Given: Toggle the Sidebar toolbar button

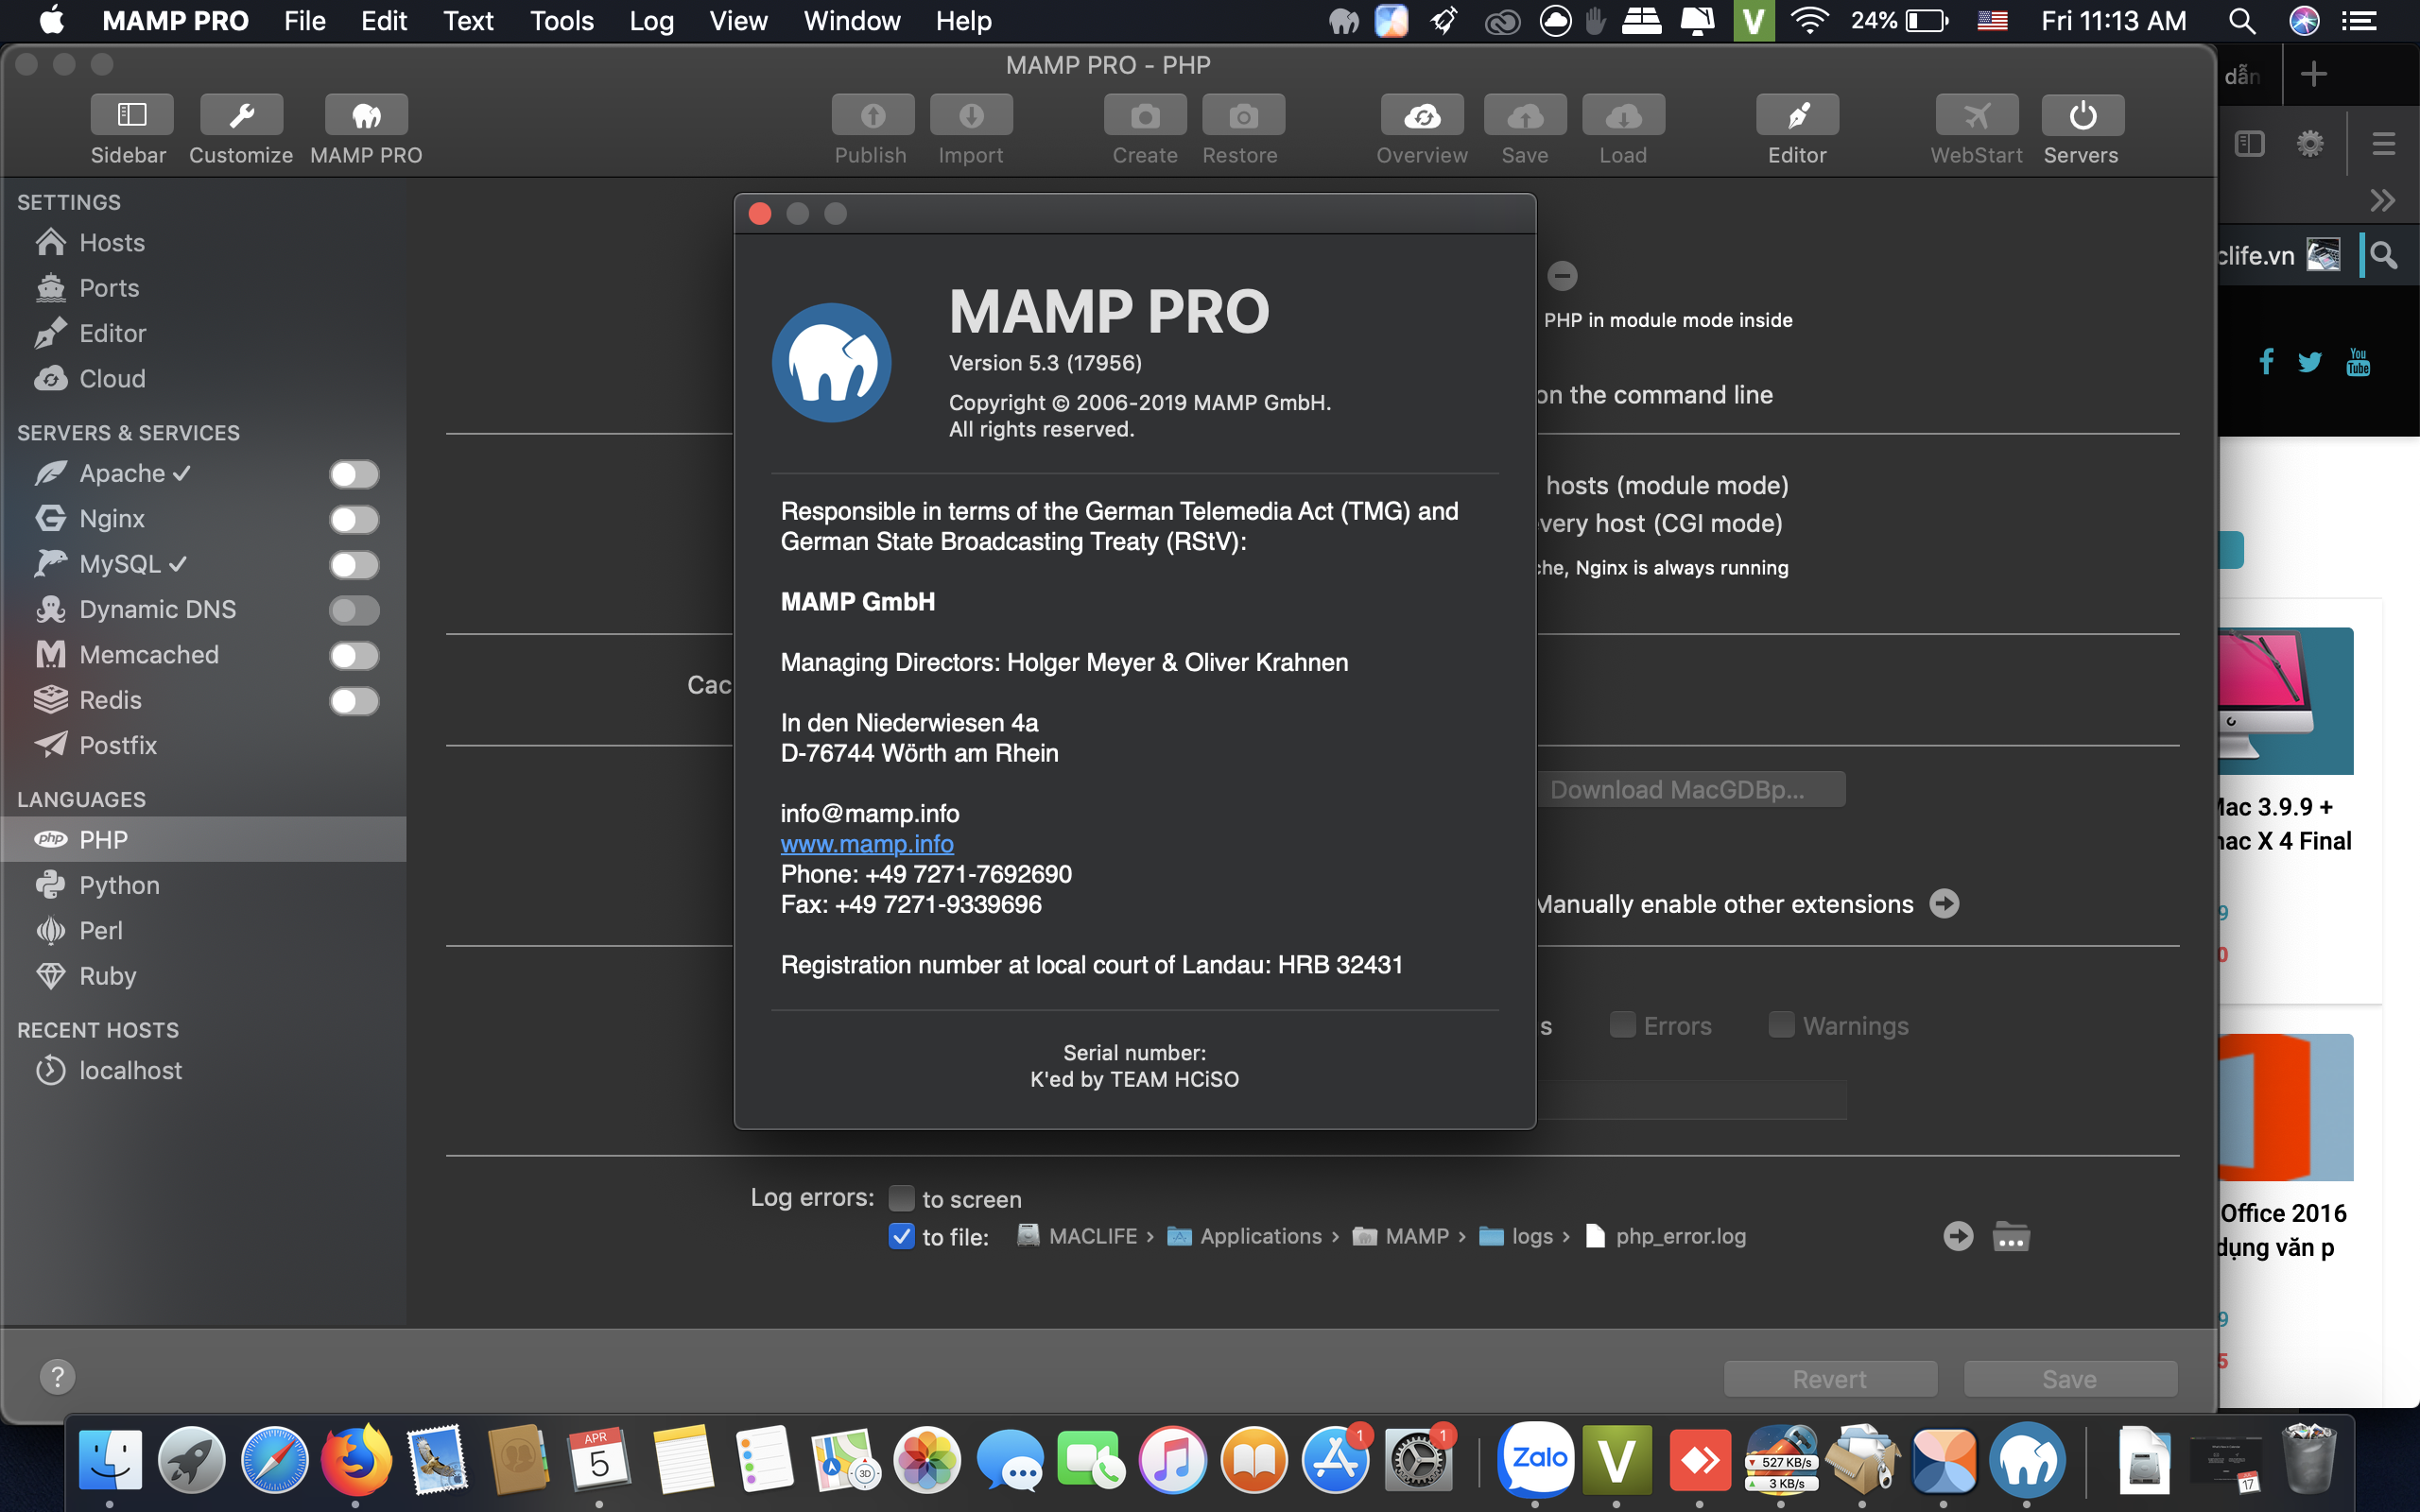Looking at the screenshot, I should tap(131, 116).
